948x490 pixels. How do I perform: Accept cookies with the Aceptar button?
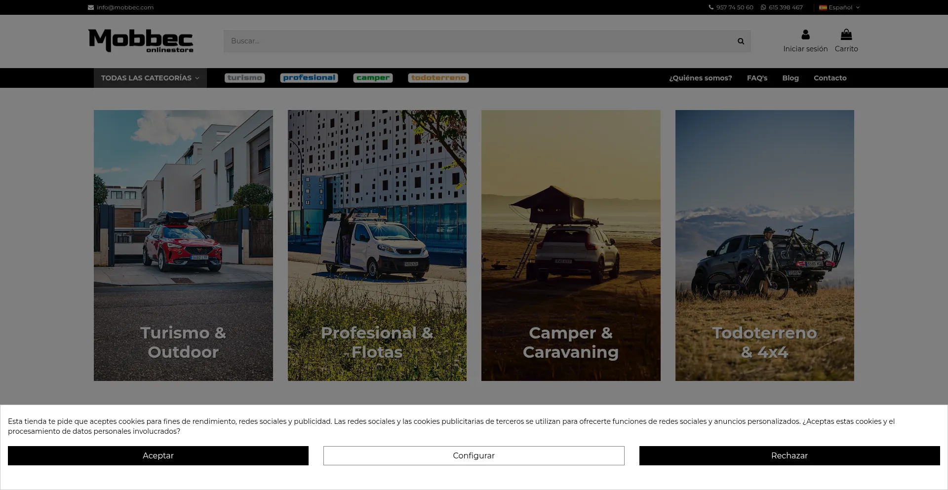158,455
